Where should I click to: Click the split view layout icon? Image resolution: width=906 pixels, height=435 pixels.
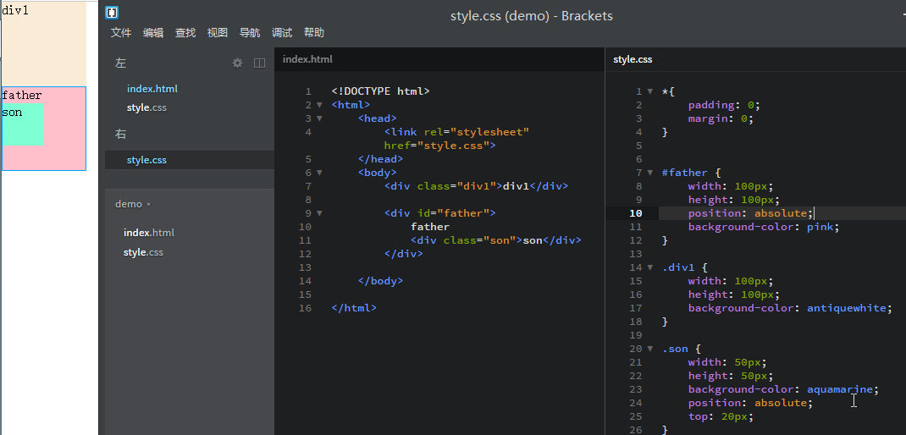click(x=259, y=63)
